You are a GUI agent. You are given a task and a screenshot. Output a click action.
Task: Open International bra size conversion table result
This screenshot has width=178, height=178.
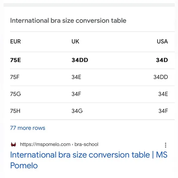click(89, 160)
